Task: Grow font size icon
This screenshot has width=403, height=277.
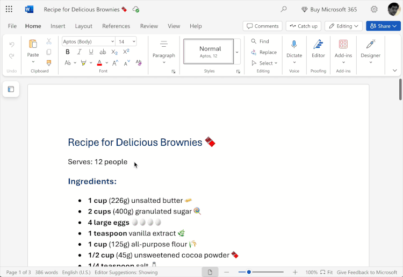Action: (116, 63)
